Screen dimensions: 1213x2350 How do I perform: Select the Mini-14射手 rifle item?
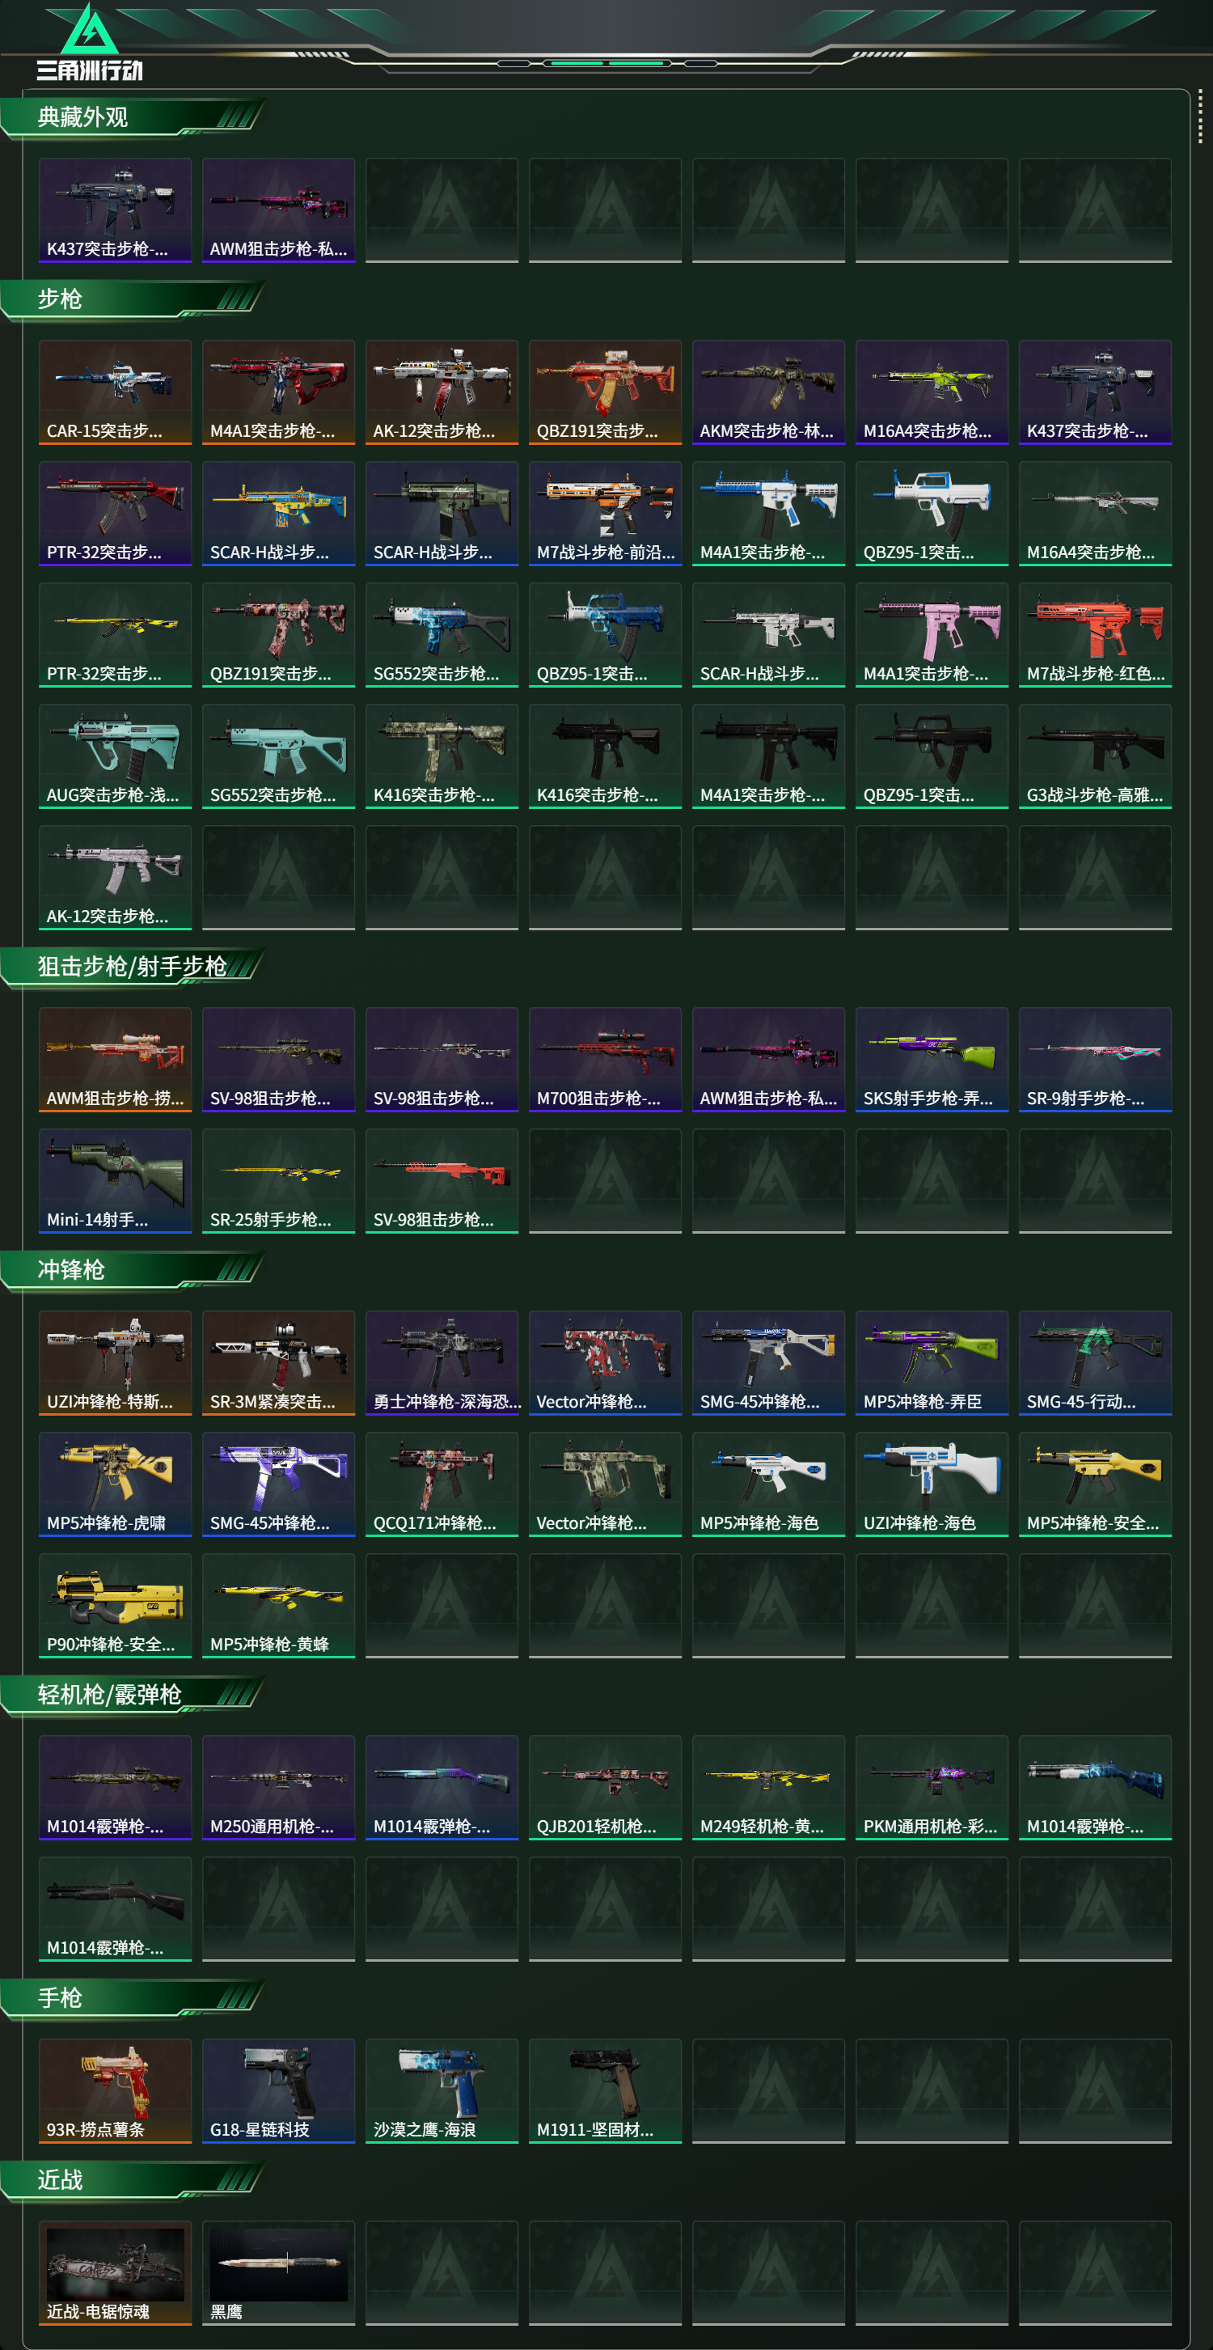click(115, 1180)
